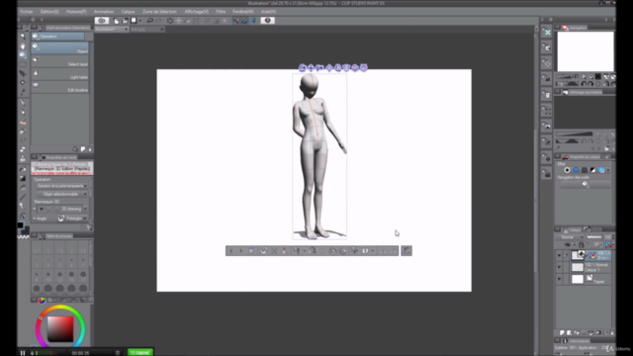Open the Opération de la partie transparente dropdown
The width and height of the screenshot is (633, 356).
(x=62, y=186)
